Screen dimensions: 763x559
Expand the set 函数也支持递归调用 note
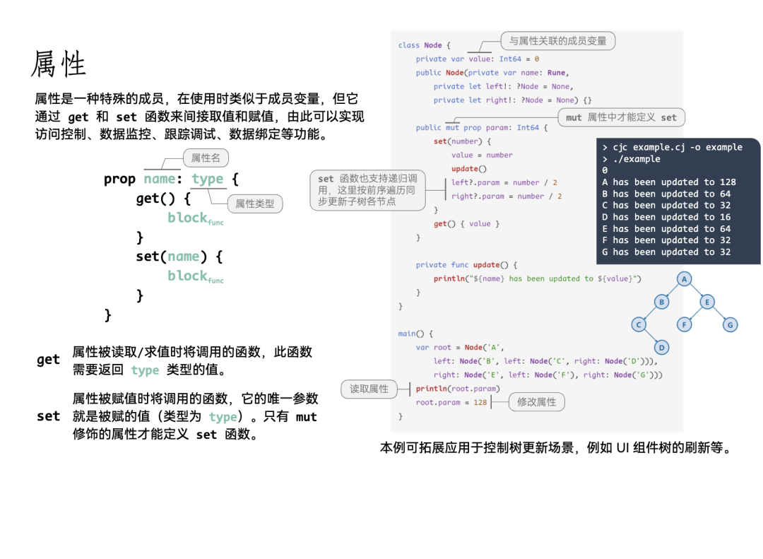point(367,189)
